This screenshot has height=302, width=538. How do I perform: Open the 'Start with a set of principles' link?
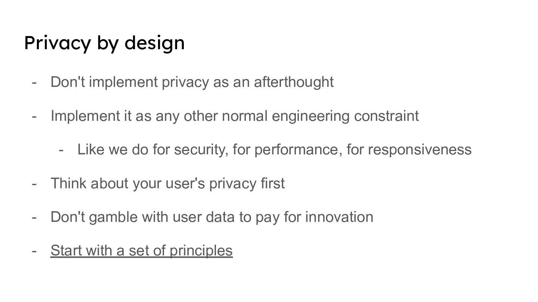point(141,251)
